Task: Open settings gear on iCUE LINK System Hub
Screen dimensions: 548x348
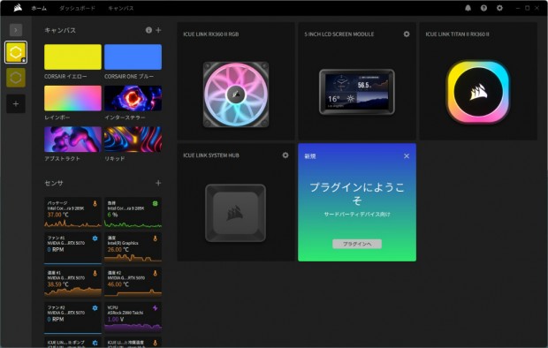Action: point(285,155)
